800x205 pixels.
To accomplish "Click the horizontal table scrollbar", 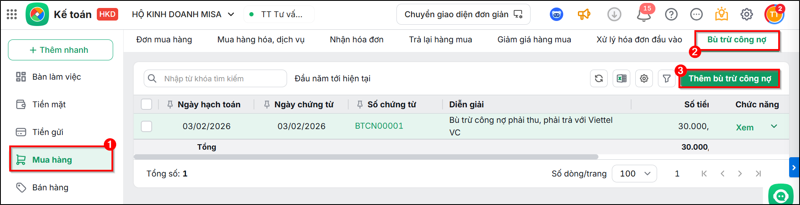I will point(366,157).
